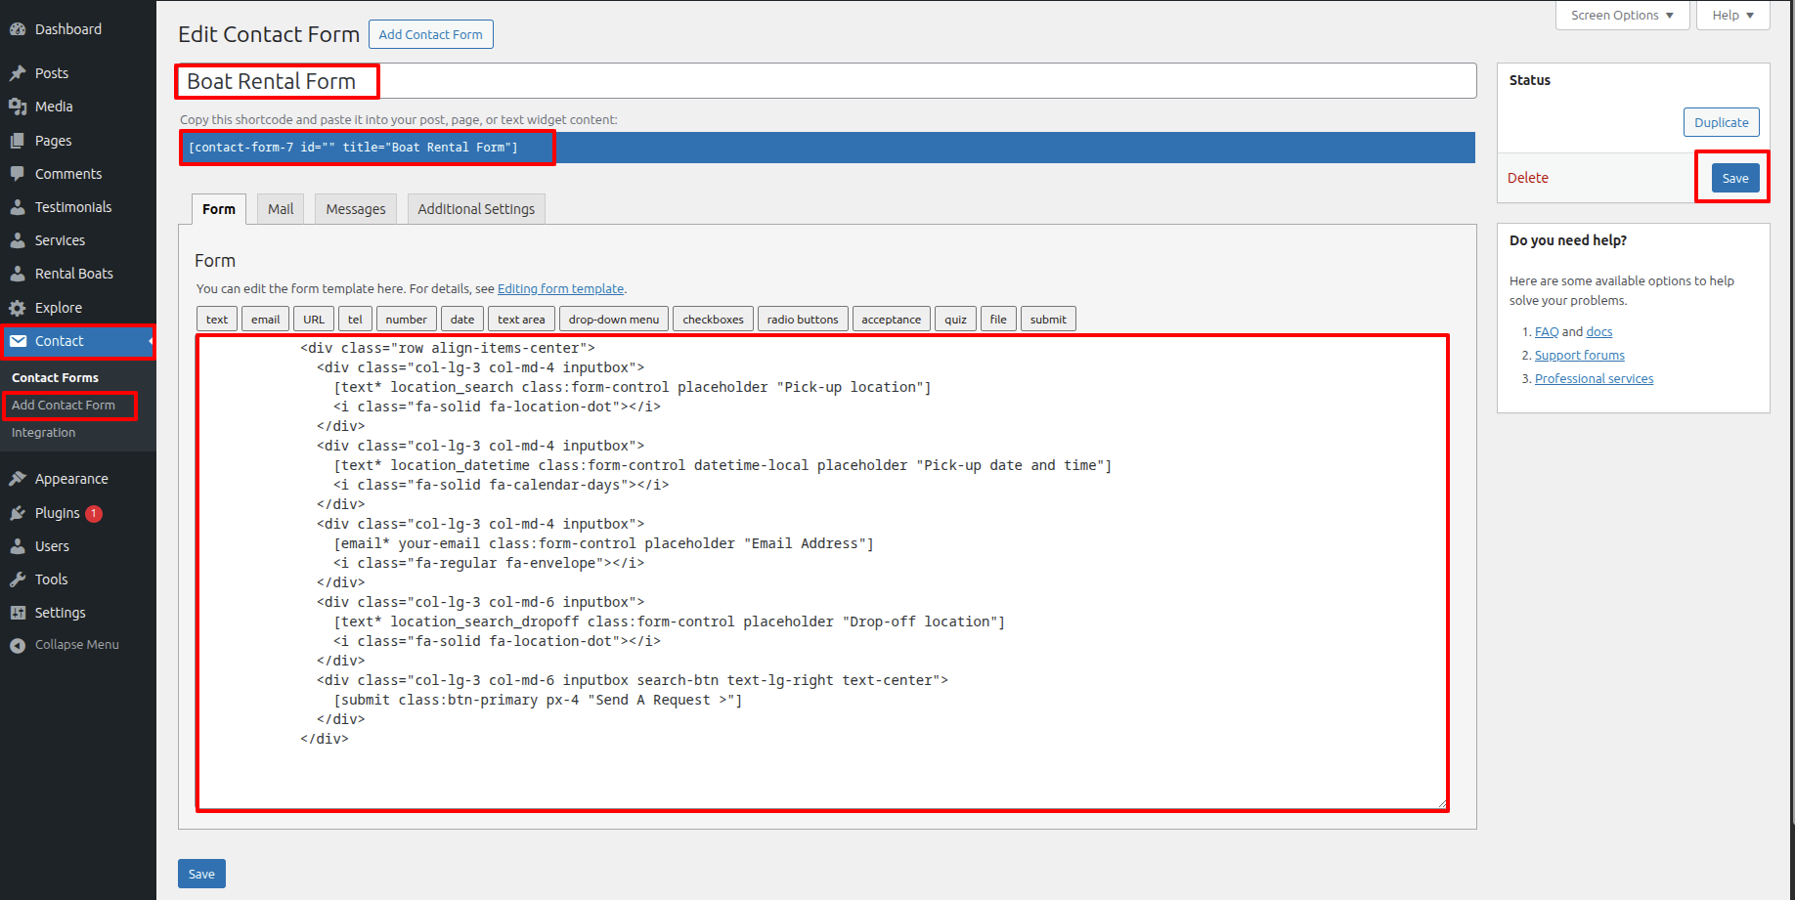
Task: Insert a checkboxes form tag
Action: (x=713, y=320)
